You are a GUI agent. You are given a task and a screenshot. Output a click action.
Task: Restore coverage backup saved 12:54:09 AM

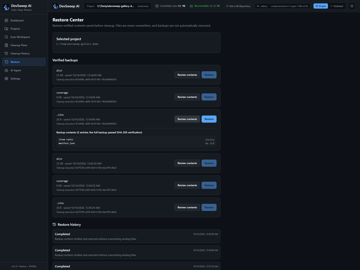(209, 97)
